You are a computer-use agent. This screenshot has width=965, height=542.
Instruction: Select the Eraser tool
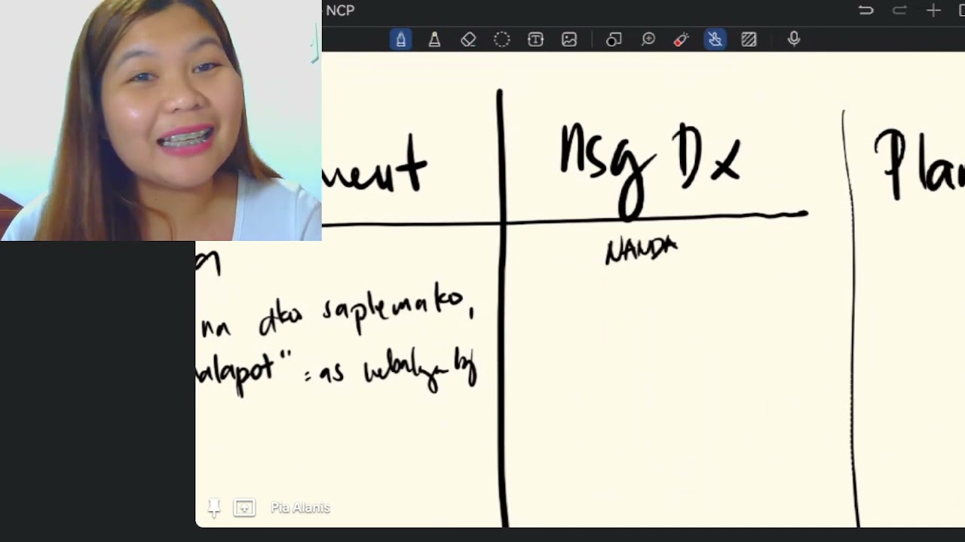click(468, 39)
